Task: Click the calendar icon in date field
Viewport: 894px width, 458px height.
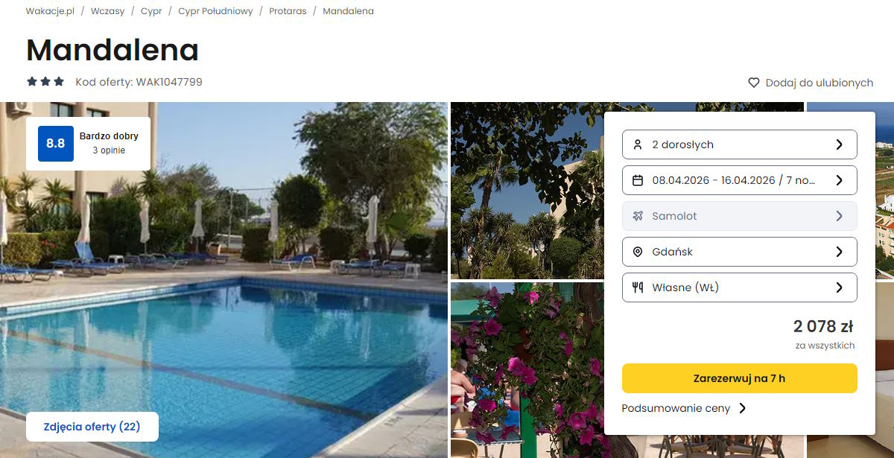Action: (638, 180)
